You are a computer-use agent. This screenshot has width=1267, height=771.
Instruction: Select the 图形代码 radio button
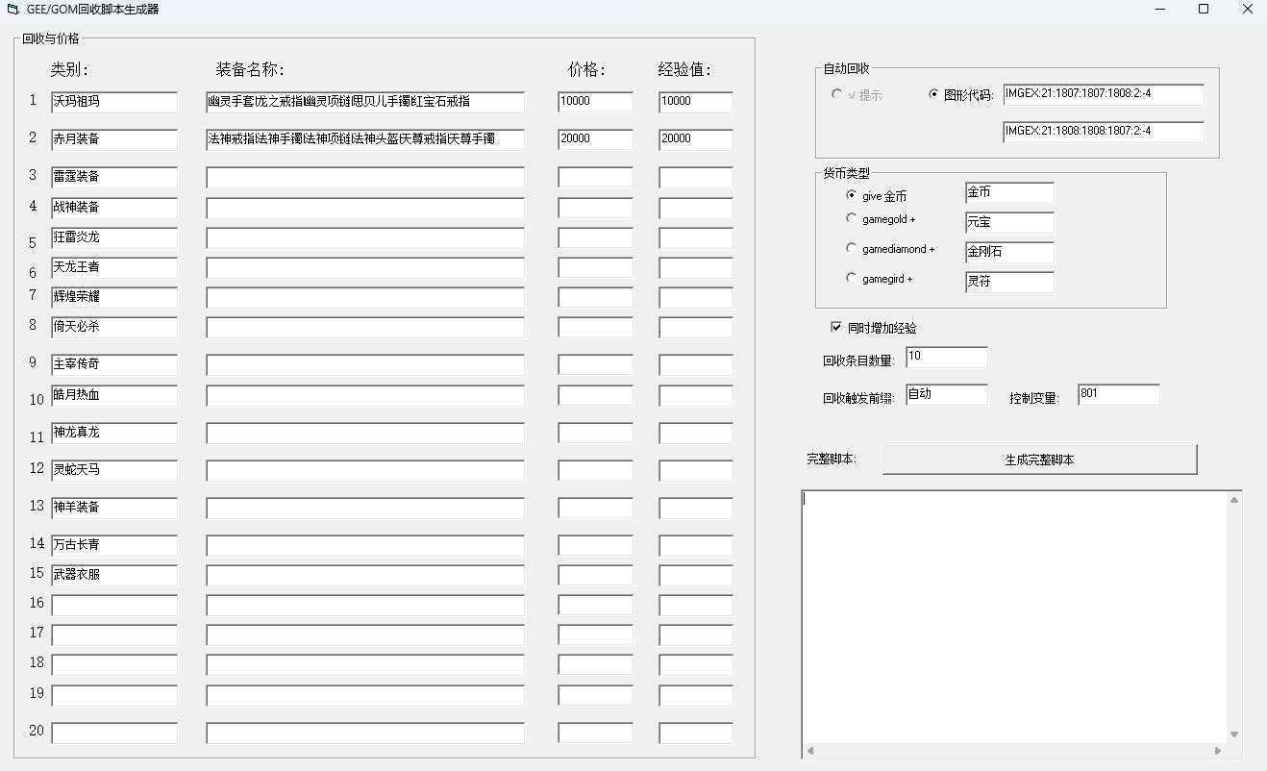pos(933,94)
